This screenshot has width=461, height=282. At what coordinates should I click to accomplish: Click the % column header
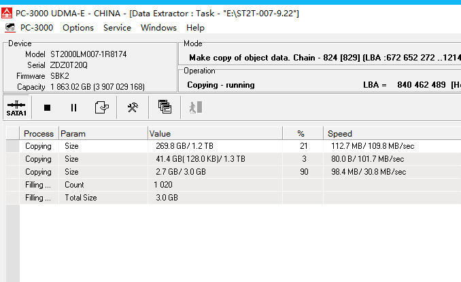301,133
